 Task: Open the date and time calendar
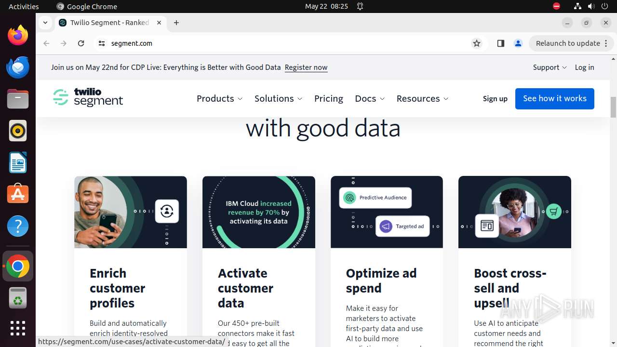326,6
